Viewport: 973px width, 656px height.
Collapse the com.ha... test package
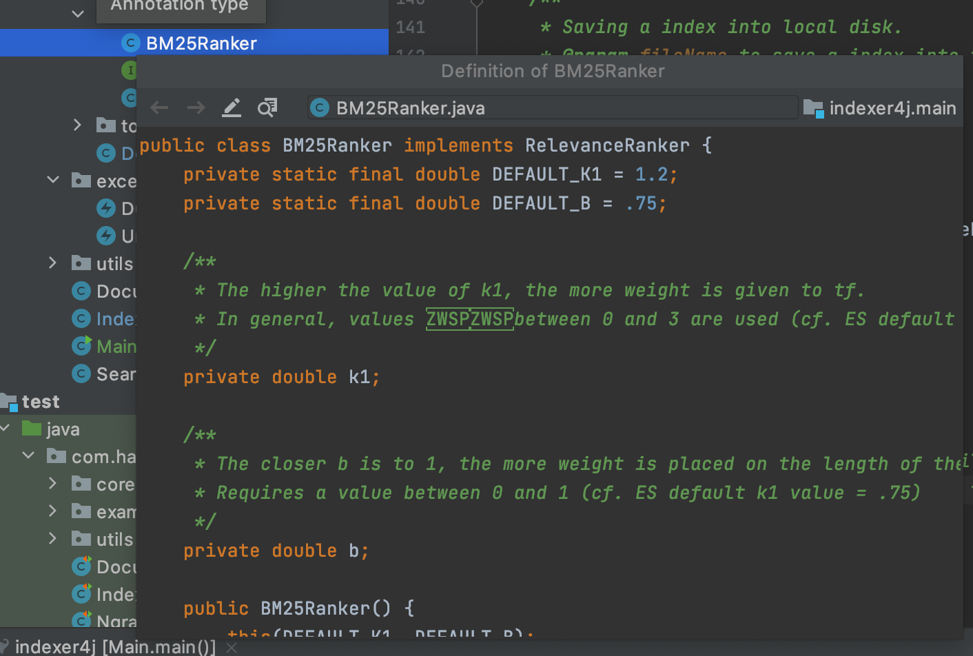[28, 456]
